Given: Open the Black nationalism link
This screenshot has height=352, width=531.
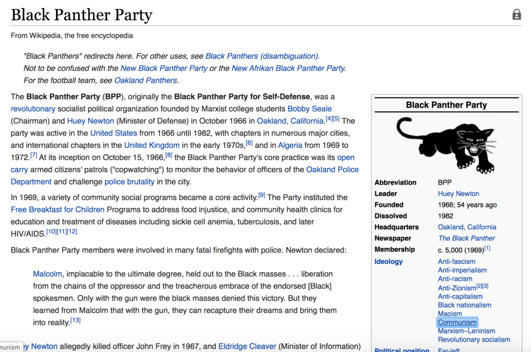Looking at the screenshot, I should click(x=465, y=305).
